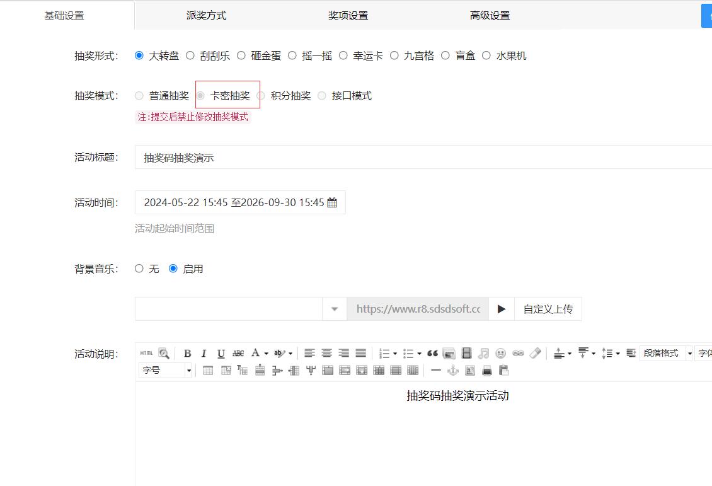Select 摇一摇 lottery format
Image resolution: width=712 pixels, height=486 pixels.
pos(292,55)
